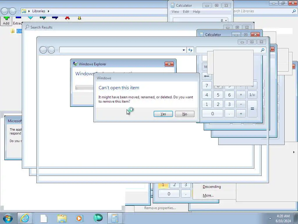Image resolution: width=298 pixels, height=224 pixels.
Task: Click the search magnifier in the front Explorer window
Action: click(x=262, y=50)
